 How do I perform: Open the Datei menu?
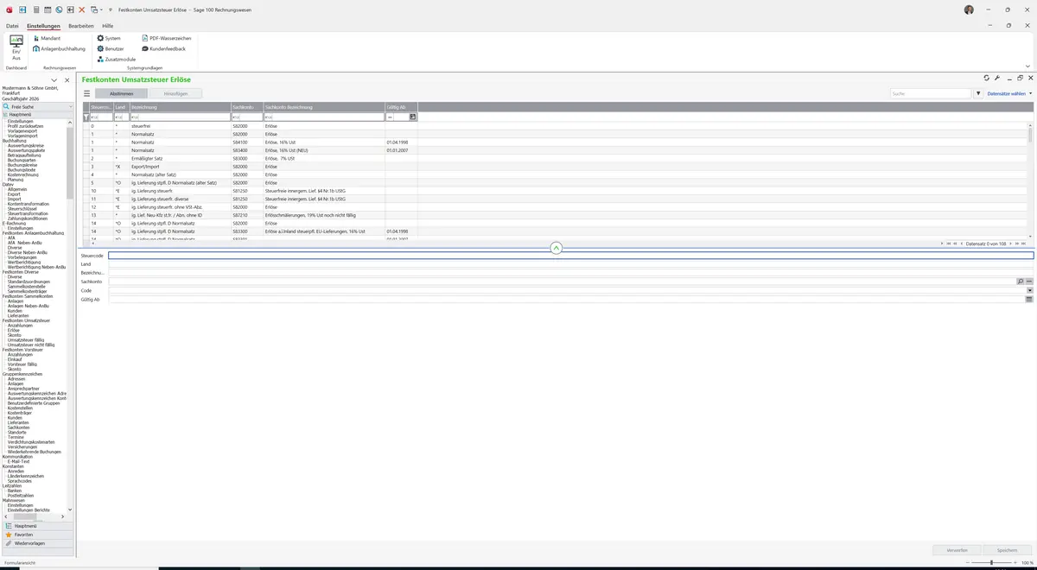12,26
